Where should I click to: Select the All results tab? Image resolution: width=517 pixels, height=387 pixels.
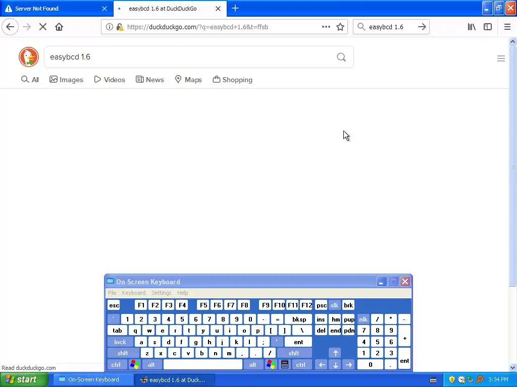[x=30, y=80]
